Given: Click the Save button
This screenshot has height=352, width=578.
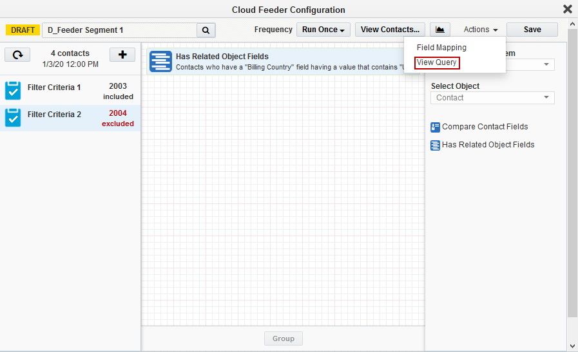Looking at the screenshot, I should tap(532, 30).
